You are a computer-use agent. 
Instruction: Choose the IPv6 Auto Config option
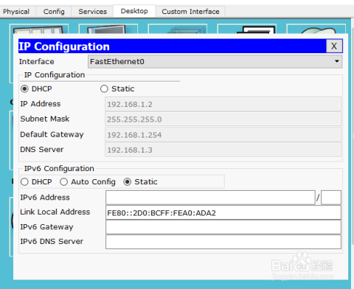coord(63,182)
